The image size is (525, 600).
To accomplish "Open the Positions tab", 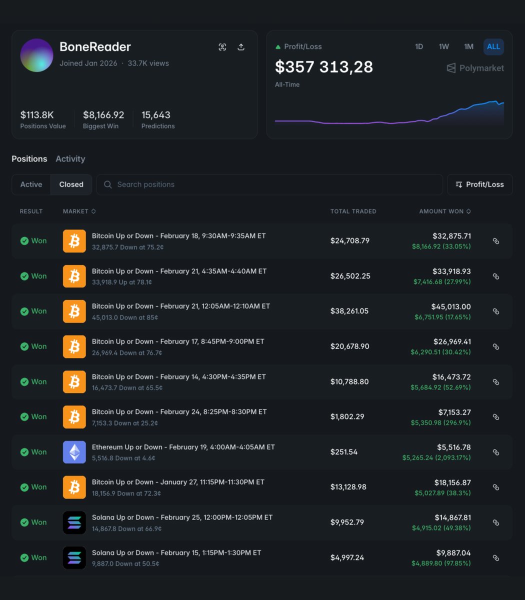I will click(29, 159).
